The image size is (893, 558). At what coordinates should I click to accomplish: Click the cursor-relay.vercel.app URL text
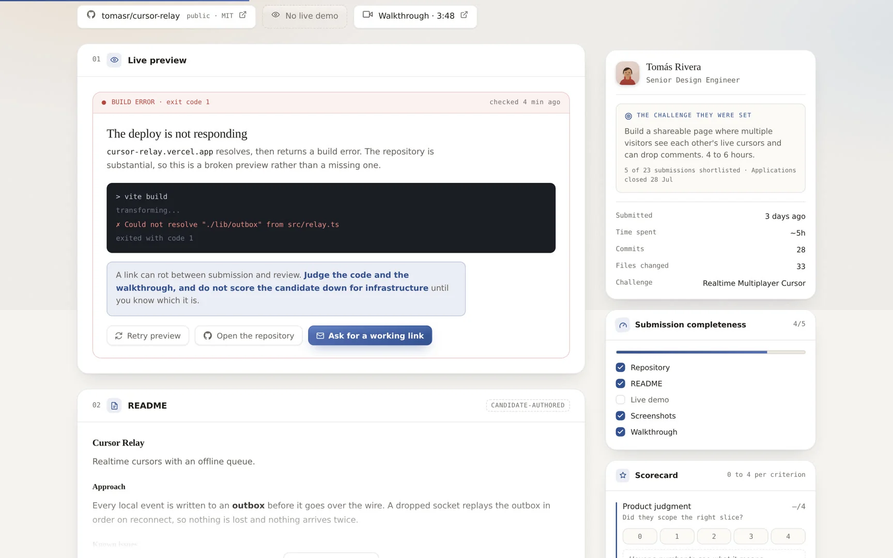tap(160, 152)
